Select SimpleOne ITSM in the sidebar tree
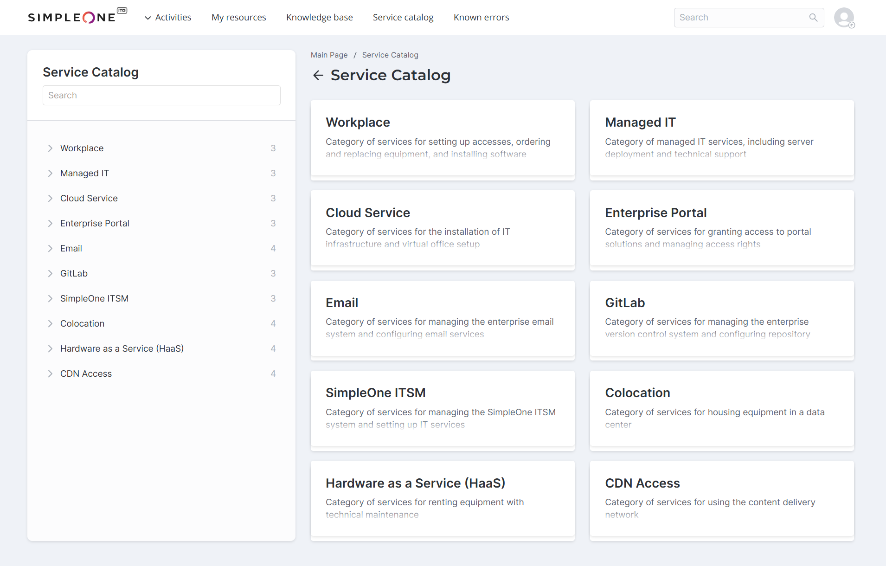Image resolution: width=886 pixels, height=566 pixels. (94, 298)
